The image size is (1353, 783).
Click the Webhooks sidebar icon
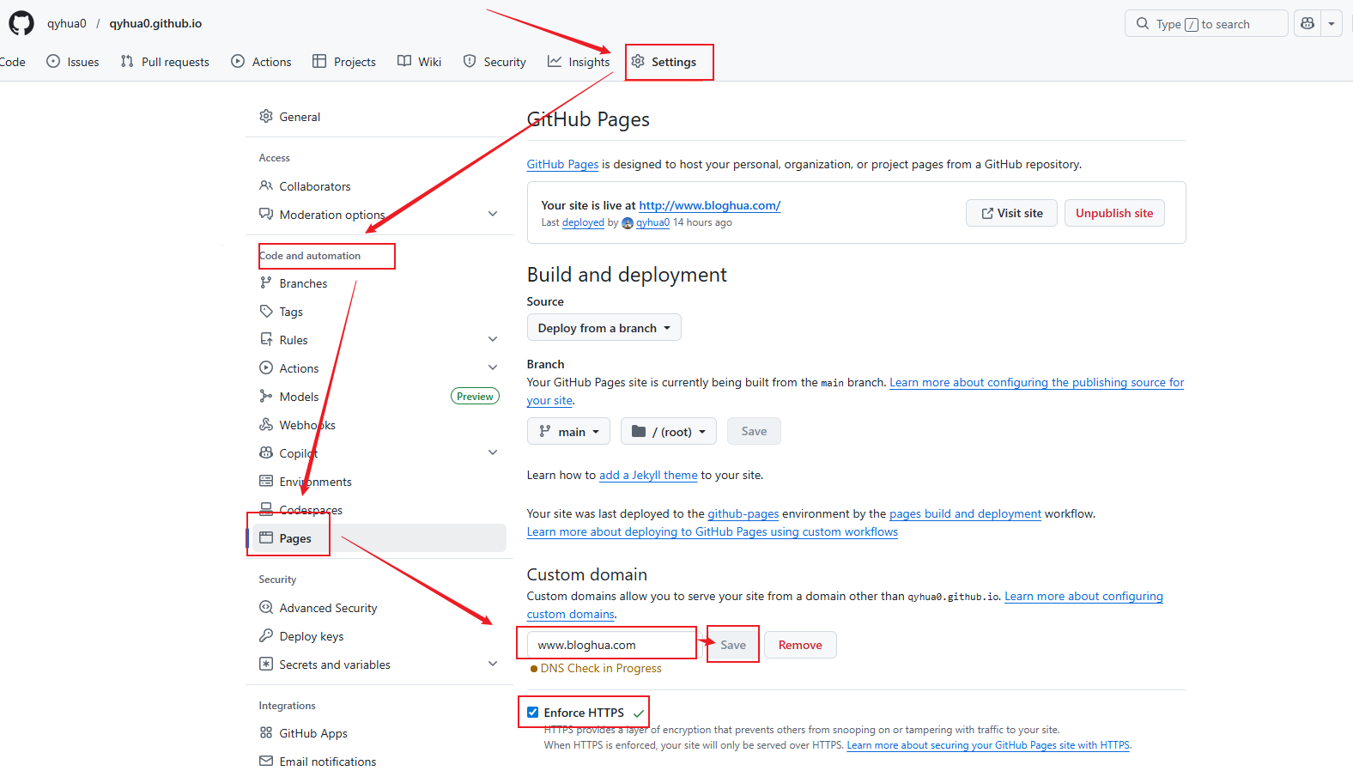click(266, 425)
